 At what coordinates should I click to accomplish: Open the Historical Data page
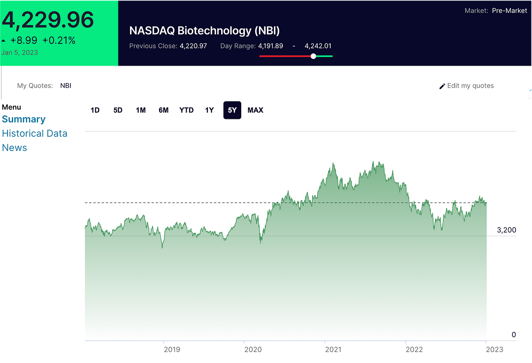(35, 134)
